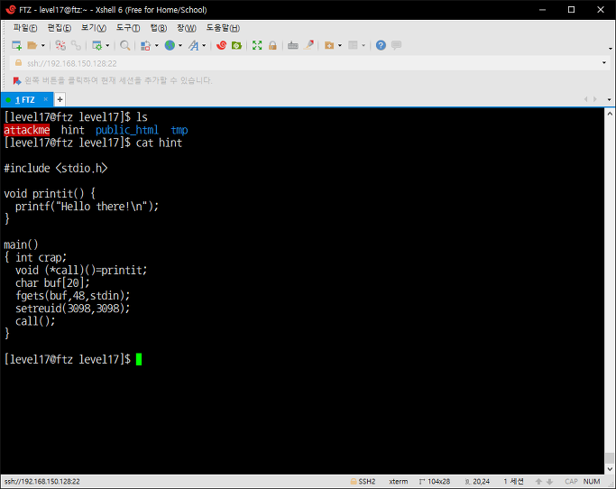This screenshot has width=616, height=489.
Task: Click the SSH2 status bar indicator
Action: click(x=363, y=482)
